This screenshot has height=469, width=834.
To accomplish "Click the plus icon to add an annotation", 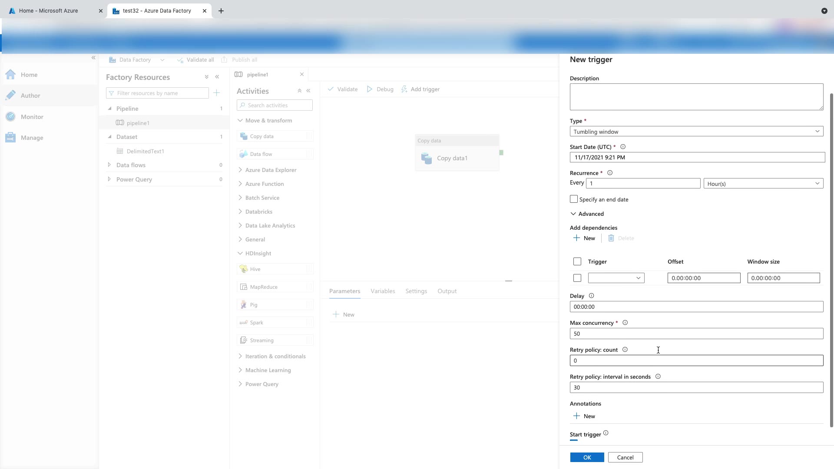I will click(577, 416).
